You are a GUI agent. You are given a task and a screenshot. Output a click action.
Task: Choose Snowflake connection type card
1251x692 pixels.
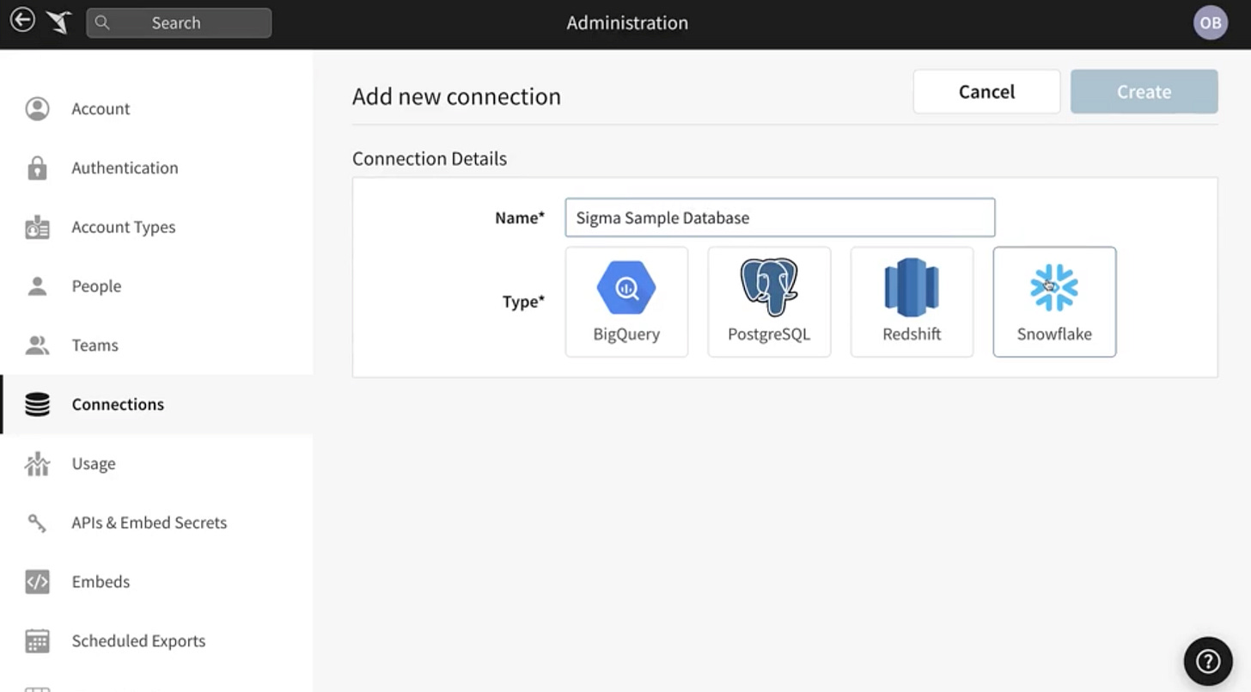(1054, 302)
